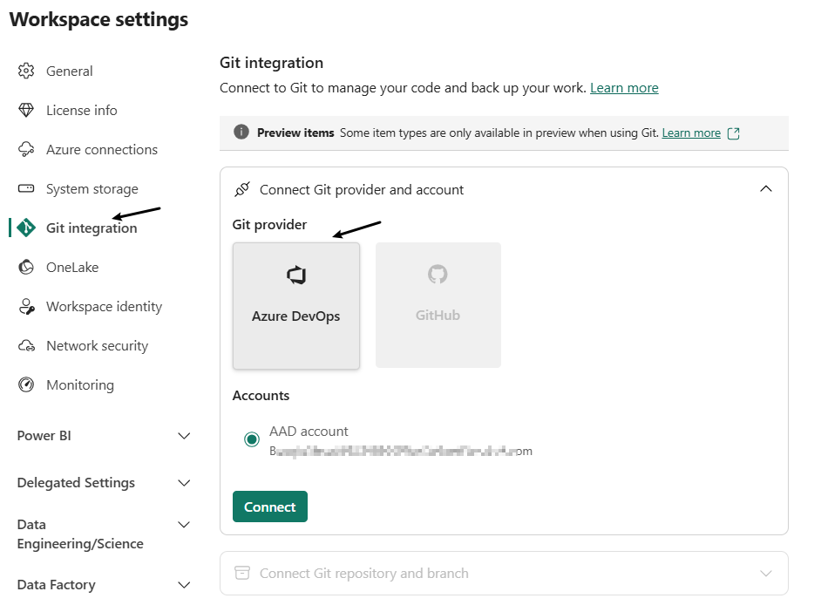Image resolution: width=821 pixels, height=612 pixels.
Task: Click the License info diamond icon
Action: (x=26, y=110)
